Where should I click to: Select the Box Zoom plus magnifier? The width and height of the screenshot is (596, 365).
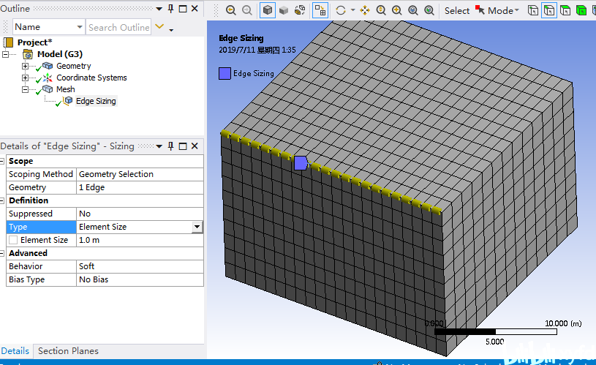[397, 10]
